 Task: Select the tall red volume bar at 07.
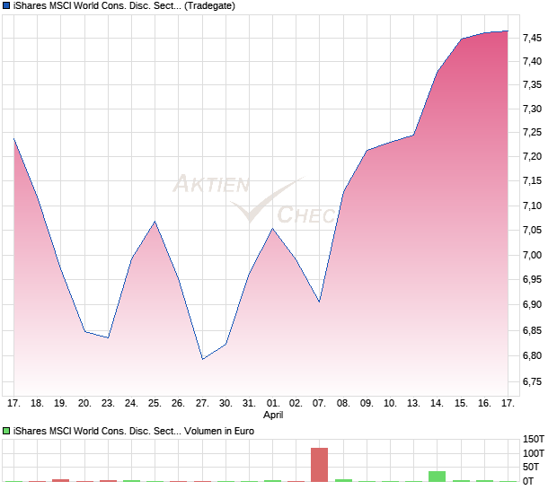pyautogui.click(x=319, y=465)
